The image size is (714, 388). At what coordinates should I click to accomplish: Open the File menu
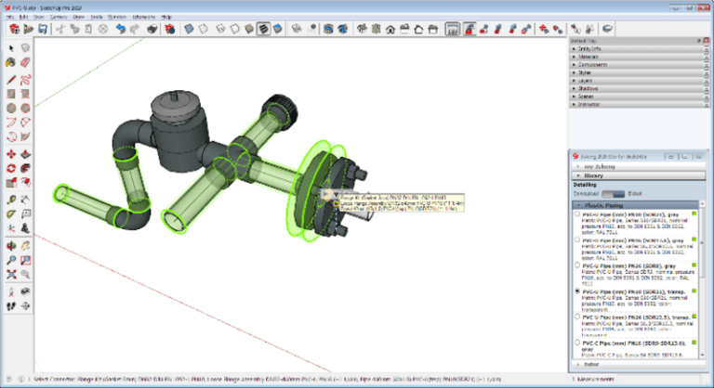9,17
